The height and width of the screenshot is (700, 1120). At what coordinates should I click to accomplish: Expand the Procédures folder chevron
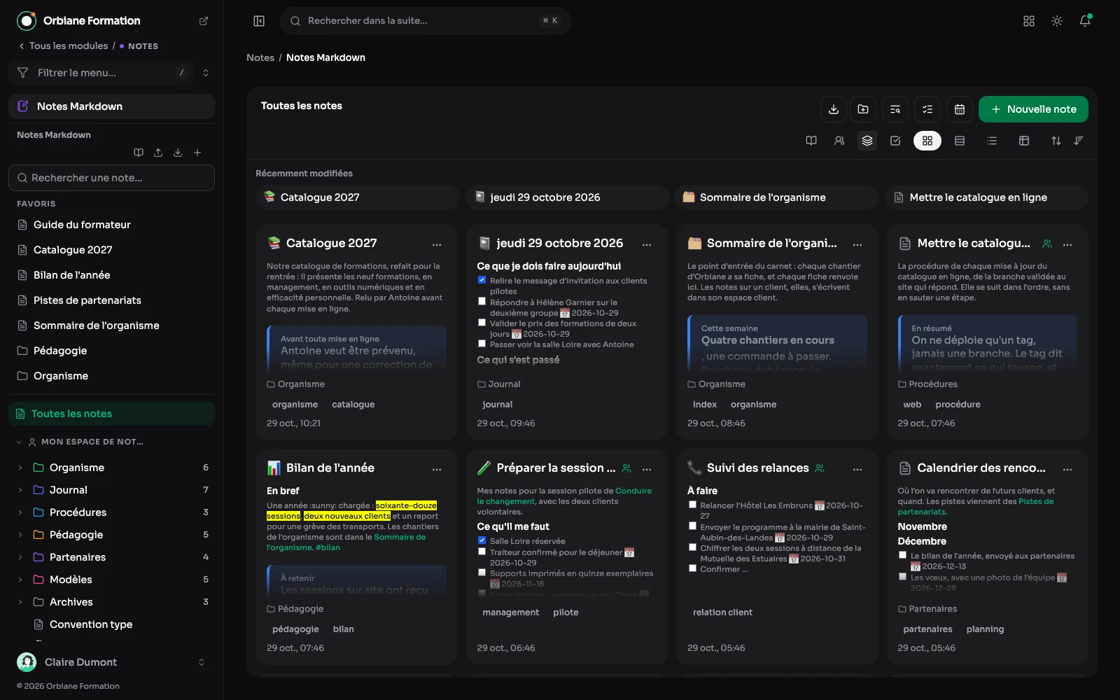[x=20, y=512]
